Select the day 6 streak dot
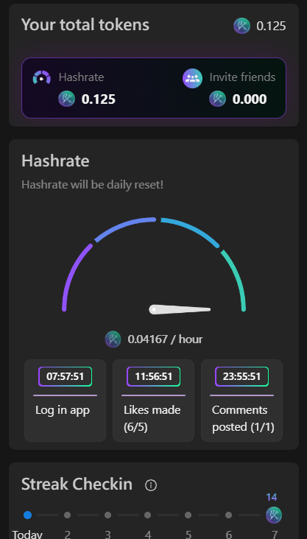 228,515
